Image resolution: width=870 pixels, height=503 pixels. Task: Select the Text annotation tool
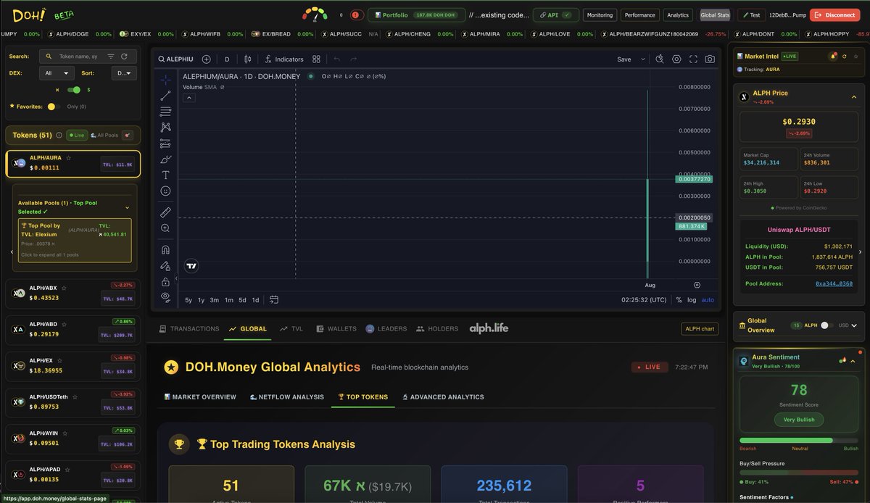coord(165,175)
